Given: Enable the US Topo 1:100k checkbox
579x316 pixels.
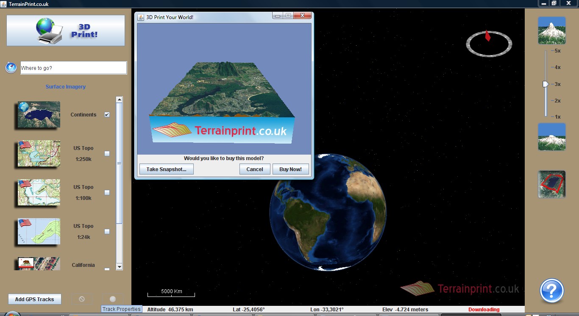Looking at the screenshot, I should tap(107, 193).
